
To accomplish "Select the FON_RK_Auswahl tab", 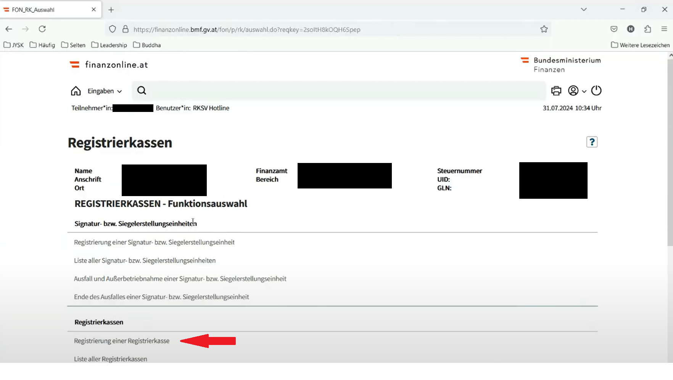I will (46, 10).
